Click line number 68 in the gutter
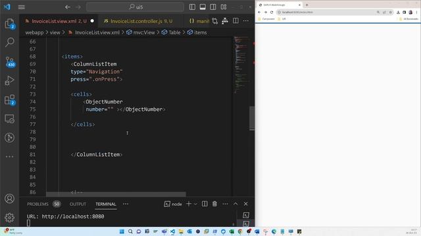421x236 pixels. point(32,57)
